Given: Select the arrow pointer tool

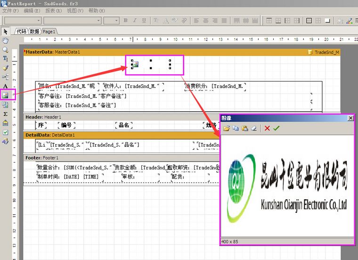Looking at the screenshot, I should pyautogui.click(x=6, y=31).
